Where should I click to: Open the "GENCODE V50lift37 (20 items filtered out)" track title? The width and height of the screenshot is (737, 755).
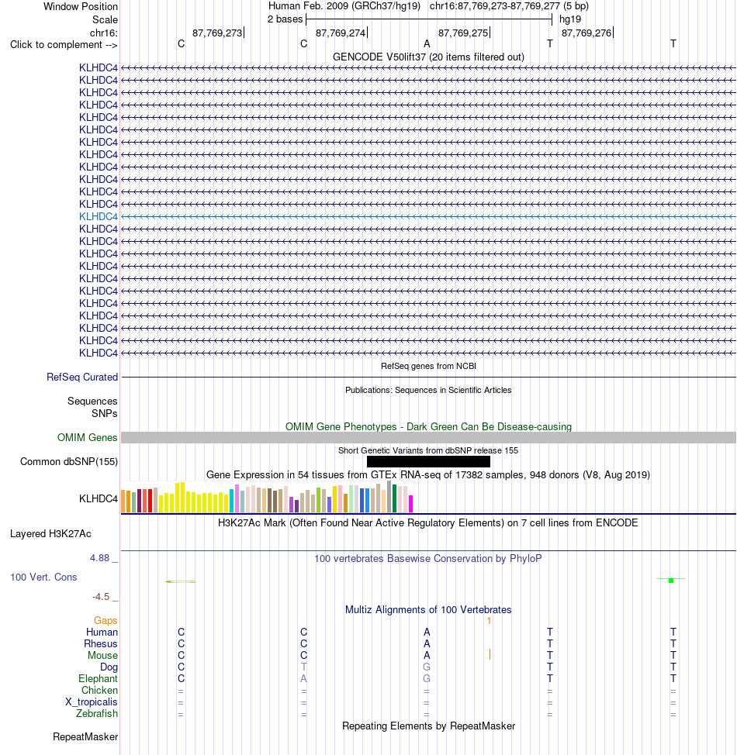click(428, 57)
